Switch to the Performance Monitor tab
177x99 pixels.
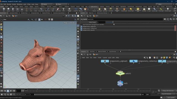click(102, 13)
